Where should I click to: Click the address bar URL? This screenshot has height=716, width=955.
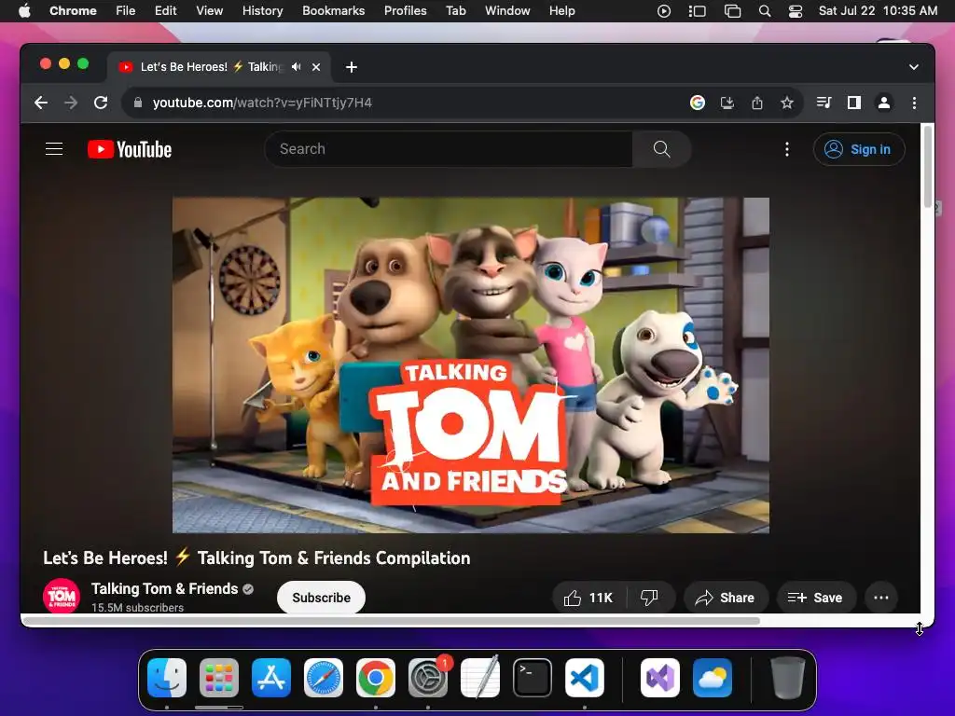tap(262, 103)
